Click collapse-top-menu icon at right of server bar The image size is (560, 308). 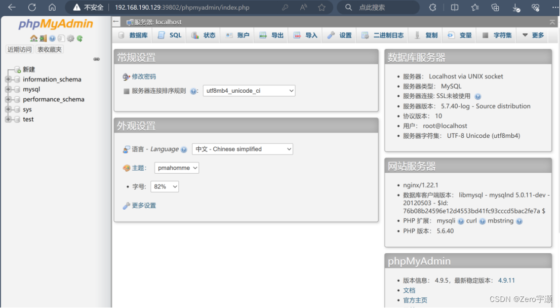[552, 22]
